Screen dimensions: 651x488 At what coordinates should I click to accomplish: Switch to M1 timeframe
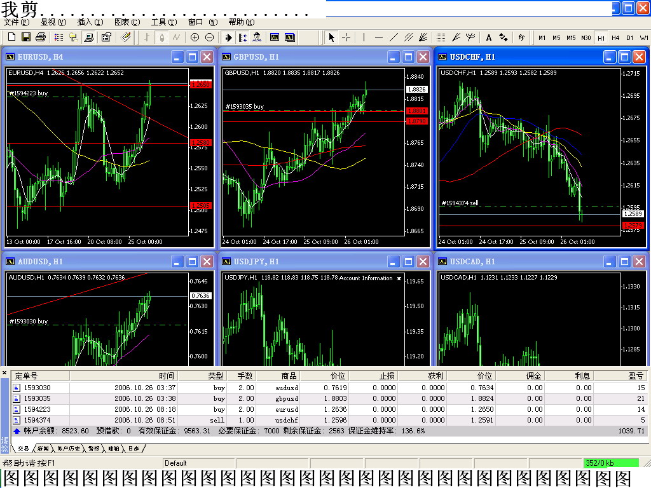(x=542, y=37)
